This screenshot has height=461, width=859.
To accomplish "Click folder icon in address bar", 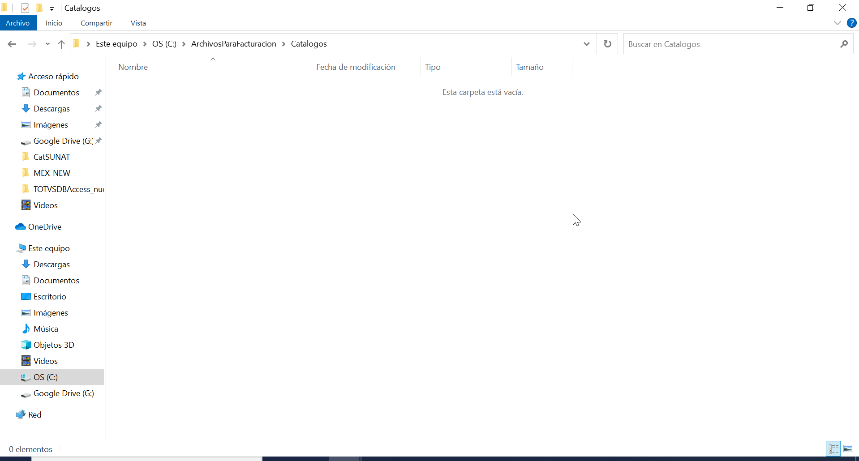I will tap(77, 43).
